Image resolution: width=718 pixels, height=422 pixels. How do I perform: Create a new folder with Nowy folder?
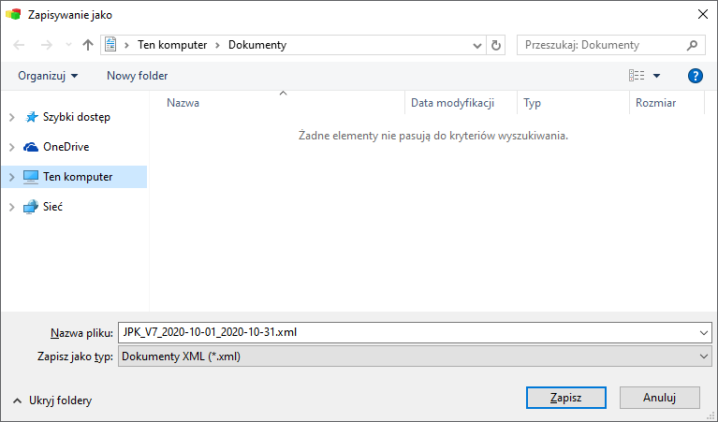137,76
